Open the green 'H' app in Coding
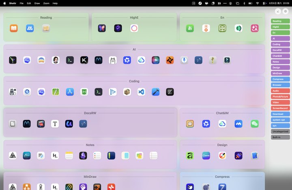This screenshot has width=292, height=190. point(84,92)
